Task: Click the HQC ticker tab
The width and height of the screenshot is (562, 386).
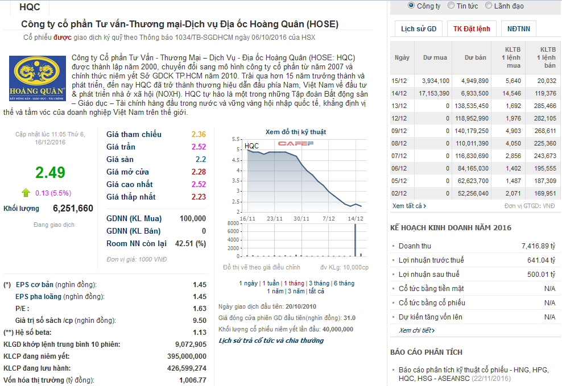Action: coord(30,7)
